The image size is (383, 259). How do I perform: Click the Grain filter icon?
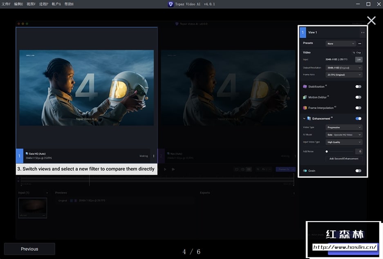click(x=305, y=171)
